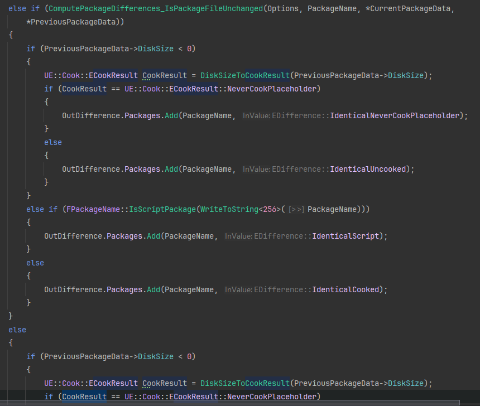Image resolution: width=480 pixels, height=406 pixels.
Task: Click the EDifference type before IdenticalCooked
Action: click(x=276, y=289)
